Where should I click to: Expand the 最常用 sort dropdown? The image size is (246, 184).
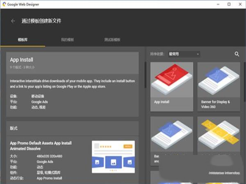point(184,54)
